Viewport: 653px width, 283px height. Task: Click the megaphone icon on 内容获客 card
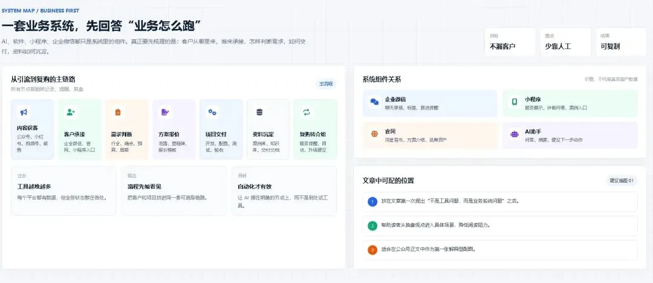coord(24,112)
